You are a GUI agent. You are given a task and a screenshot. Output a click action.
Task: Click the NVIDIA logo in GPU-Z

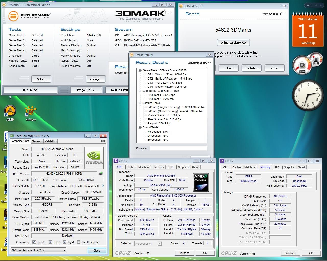94,158
